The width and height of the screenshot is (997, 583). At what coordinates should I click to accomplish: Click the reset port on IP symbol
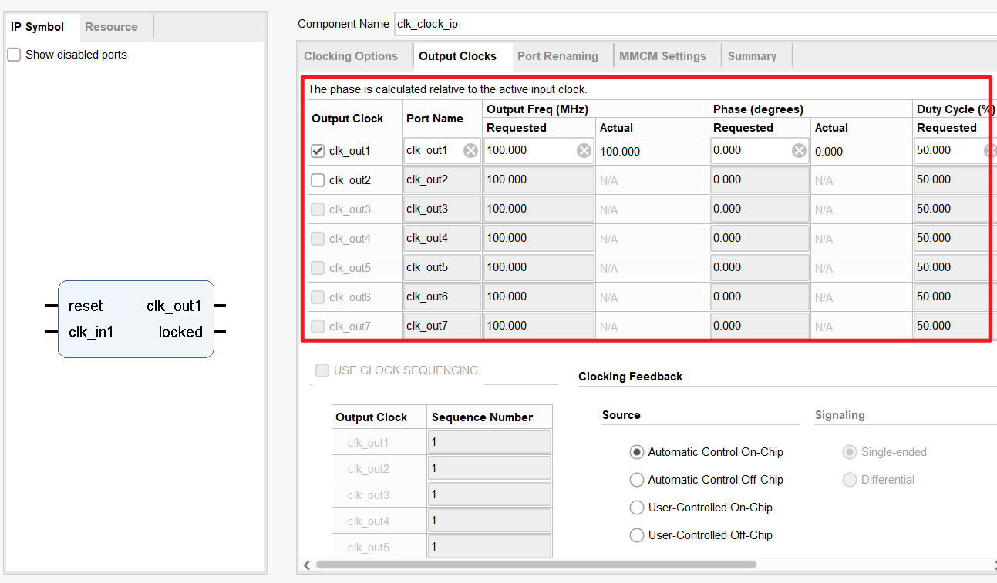tap(86, 306)
